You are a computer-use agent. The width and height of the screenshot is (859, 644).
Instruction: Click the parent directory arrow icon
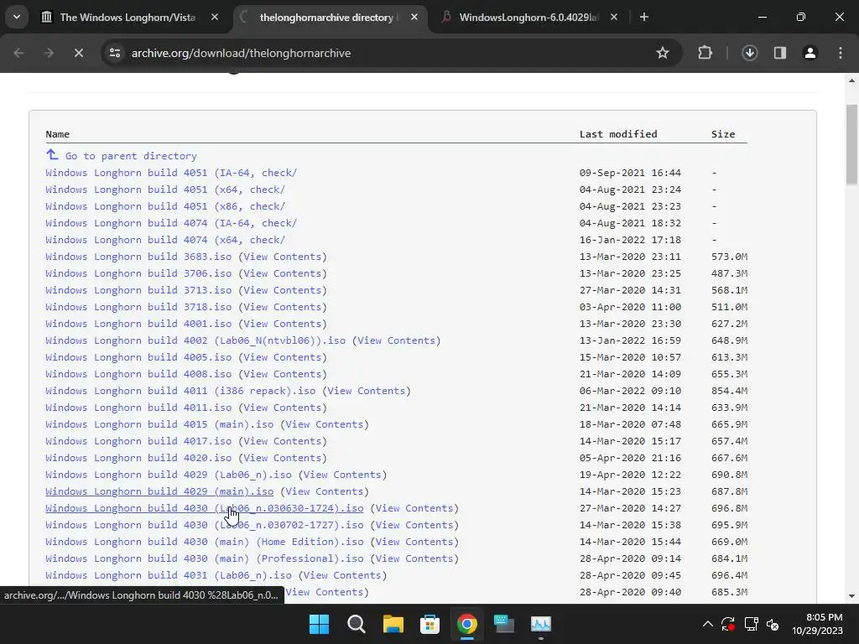click(52, 154)
